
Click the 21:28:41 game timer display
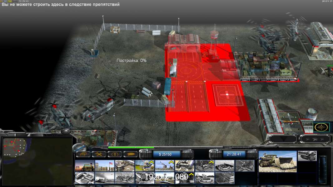click(234, 154)
